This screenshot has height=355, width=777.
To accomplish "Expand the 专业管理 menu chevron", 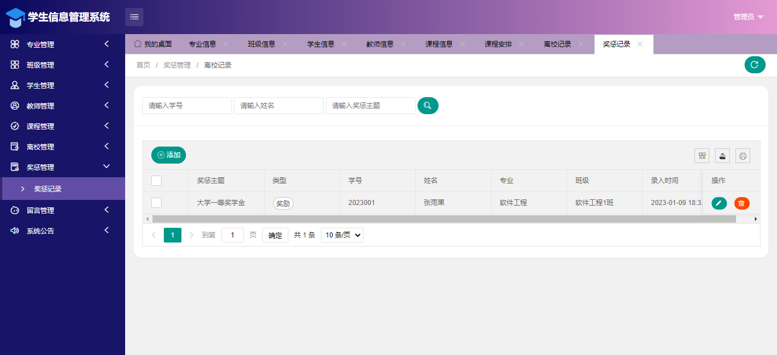I will pos(106,44).
